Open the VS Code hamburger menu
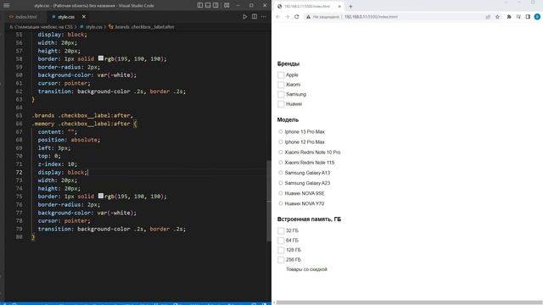The image size is (543, 305). click(7, 5)
